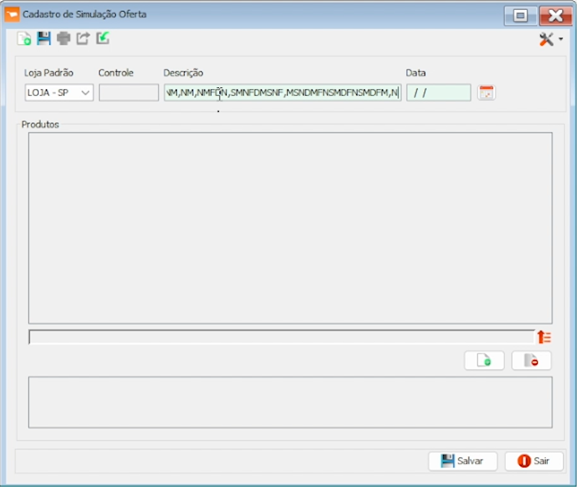Open the calendar picker beside Data
The height and width of the screenshot is (487, 577).
pos(486,93)
